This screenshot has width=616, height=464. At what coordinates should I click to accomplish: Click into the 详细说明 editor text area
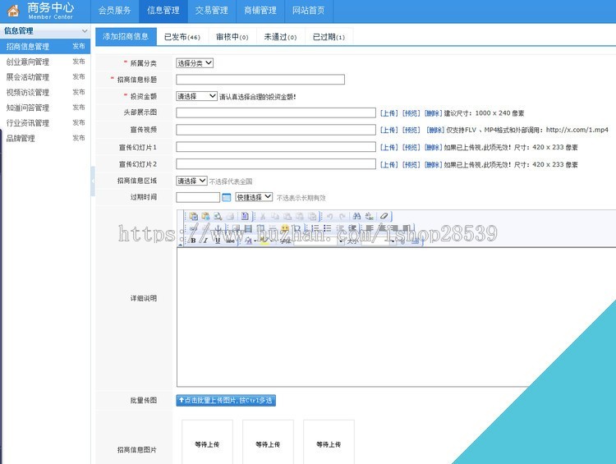pos(396,317)
